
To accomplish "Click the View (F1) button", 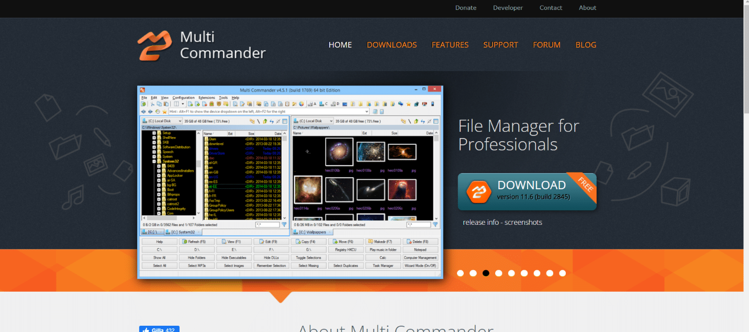I will click(x=234, y=242).
